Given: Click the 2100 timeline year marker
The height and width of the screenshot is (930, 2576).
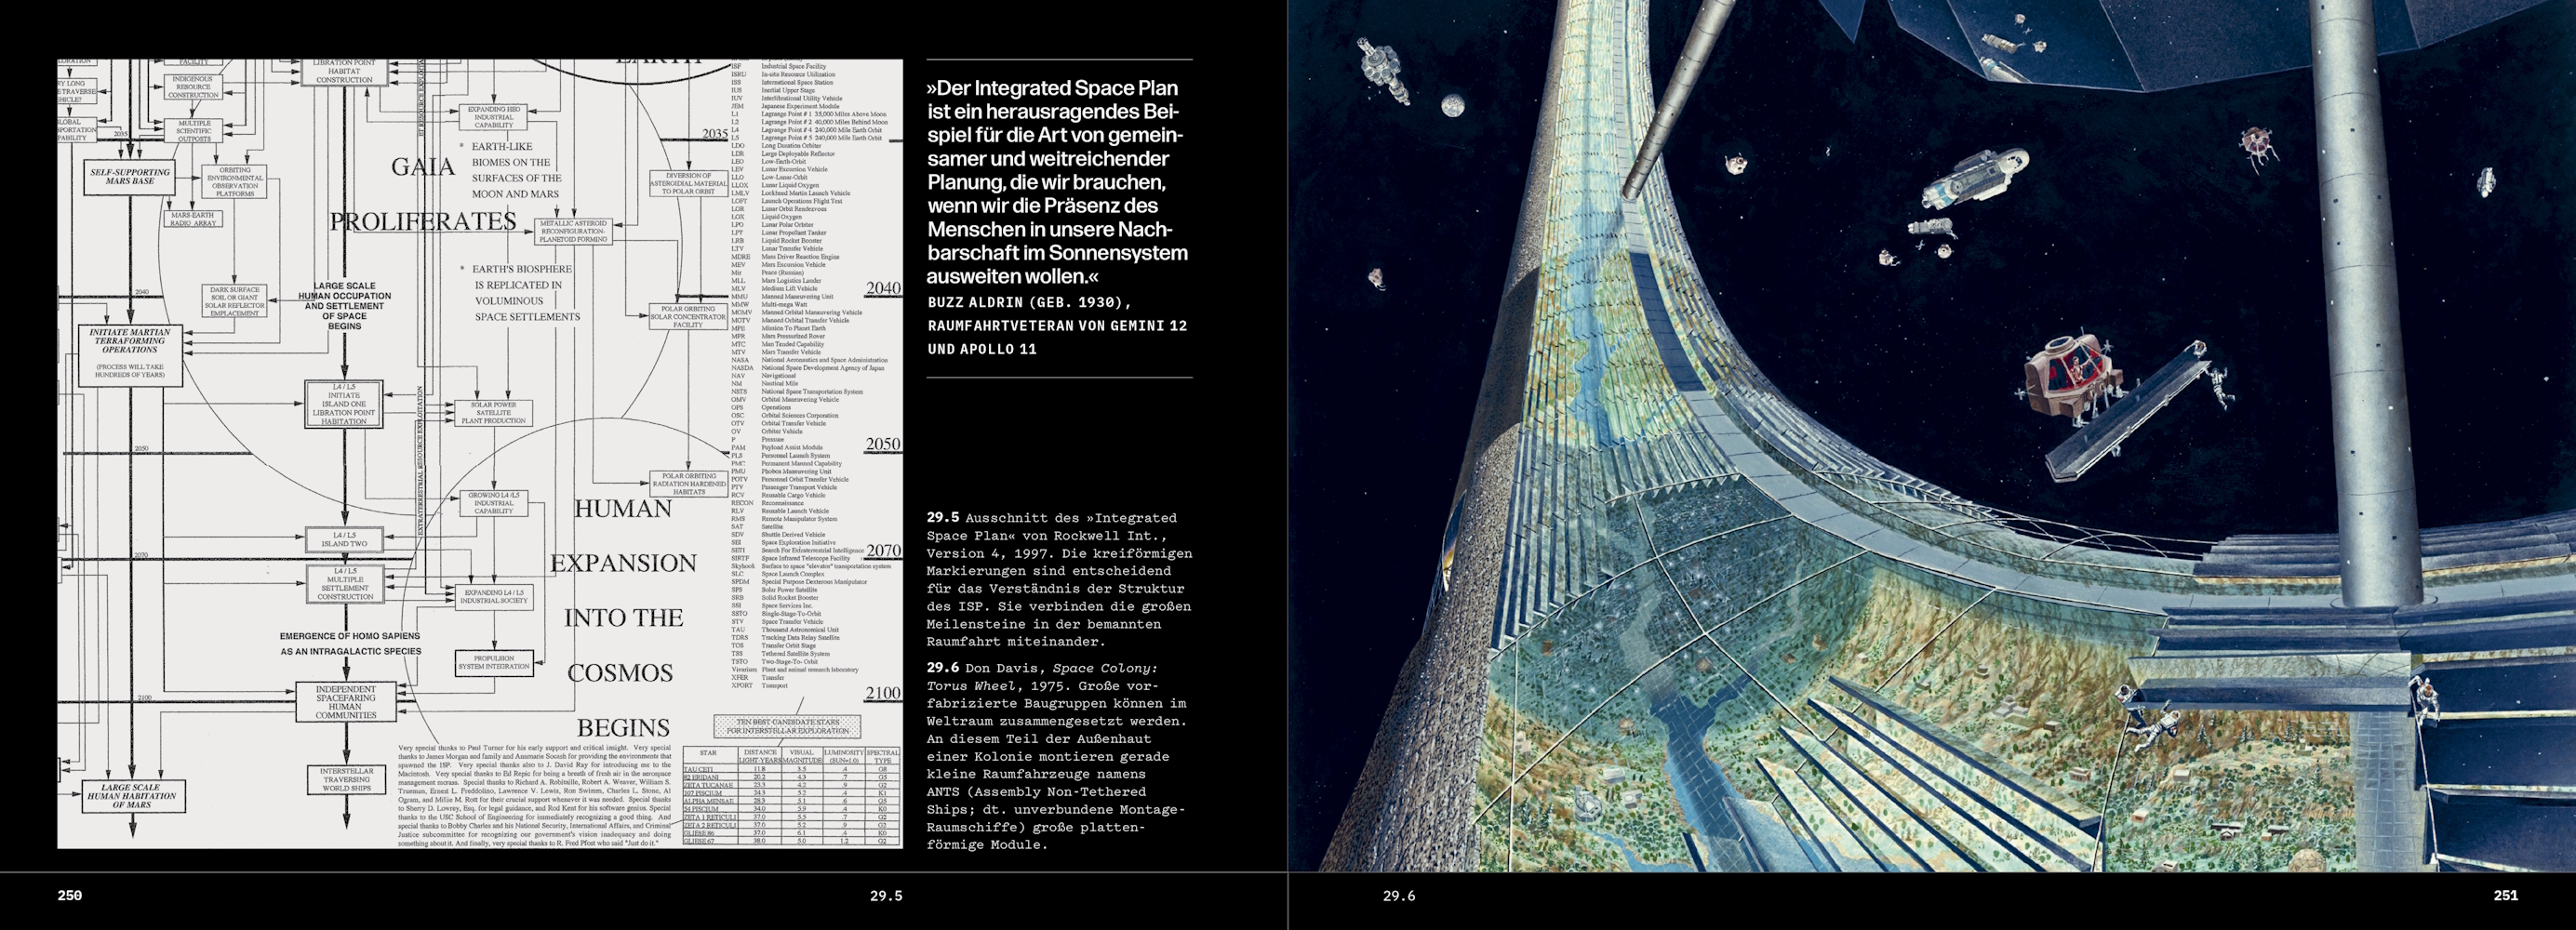Looking at the screenshot, I should pyautogui.click(x=882, y=692).
